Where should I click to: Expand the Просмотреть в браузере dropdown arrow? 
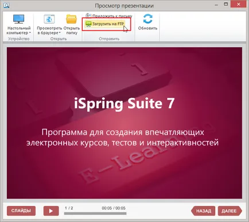60,33
